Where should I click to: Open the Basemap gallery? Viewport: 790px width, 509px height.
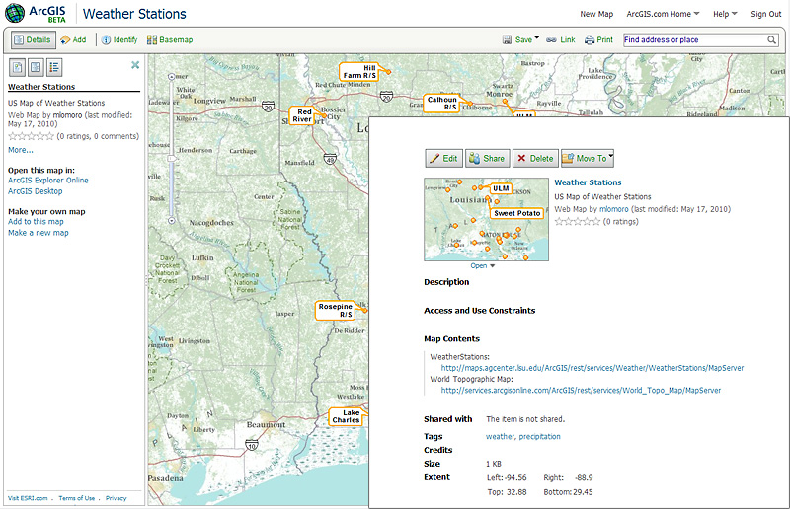coord(170,39)
